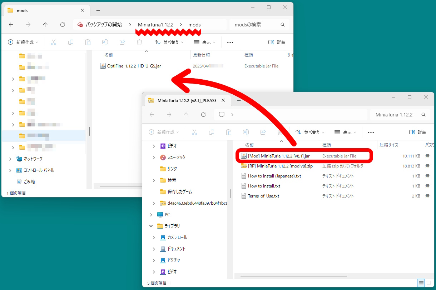
Task: Click the modsの検索 search field
Action: click(259, 25)
